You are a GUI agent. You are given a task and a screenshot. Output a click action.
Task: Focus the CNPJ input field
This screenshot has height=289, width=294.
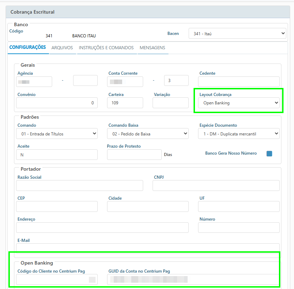coord(216,186)
